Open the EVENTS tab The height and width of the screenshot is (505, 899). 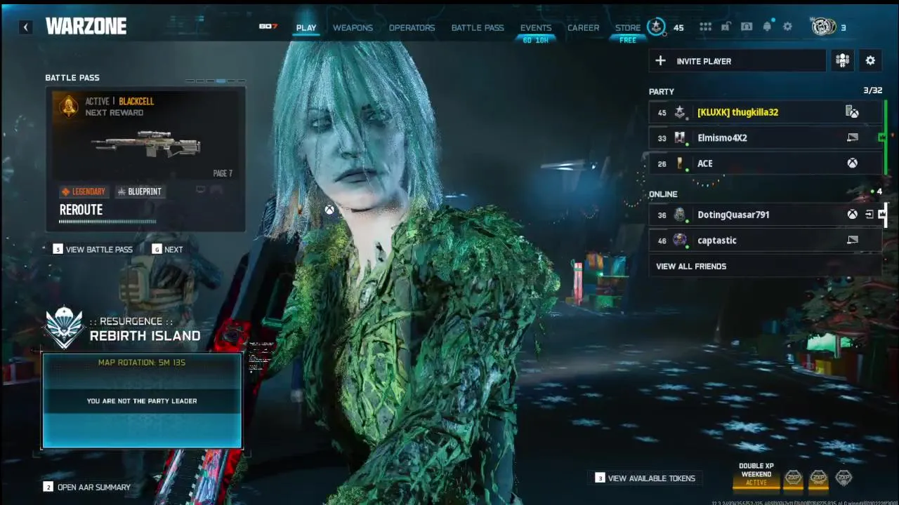pos(536,28)
